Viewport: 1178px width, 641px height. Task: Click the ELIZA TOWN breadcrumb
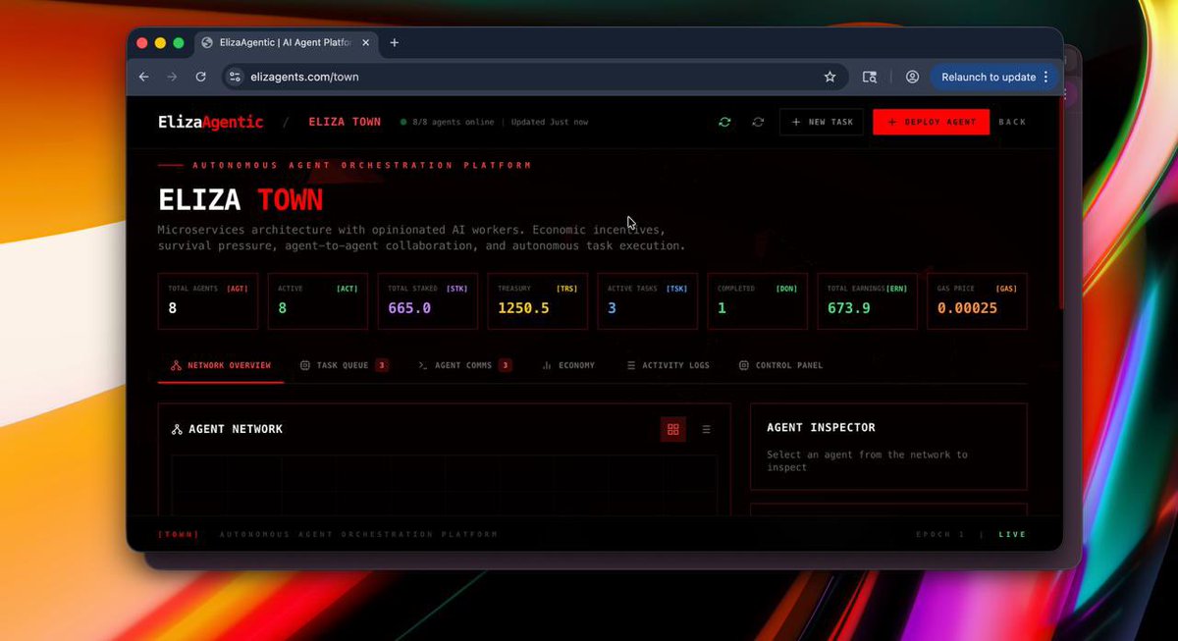point(345,122)
